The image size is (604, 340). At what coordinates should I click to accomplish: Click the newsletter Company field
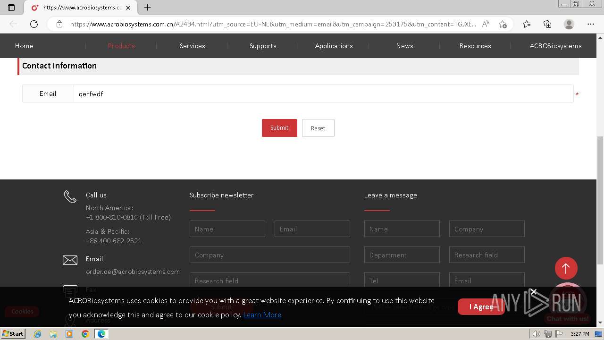point(270,255)
